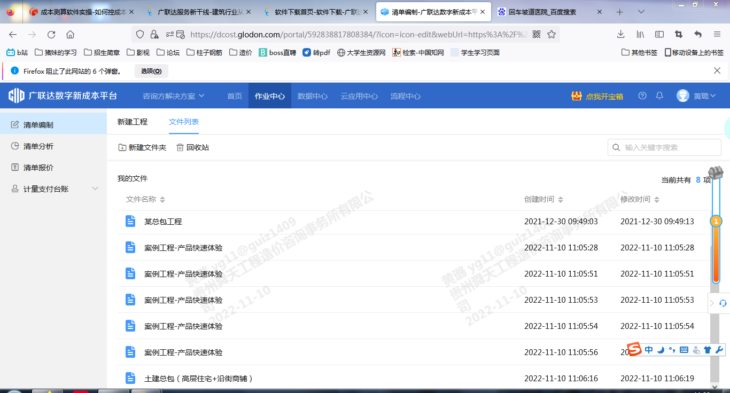
Task: Reload the page with the refresh icon
Action: click(x=51, y=34)
